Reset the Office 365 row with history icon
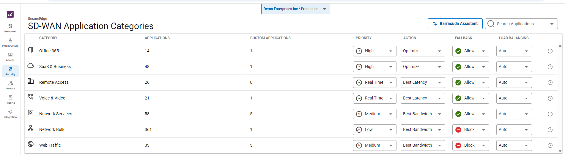 pyautogui.click(x=550, y=51)
